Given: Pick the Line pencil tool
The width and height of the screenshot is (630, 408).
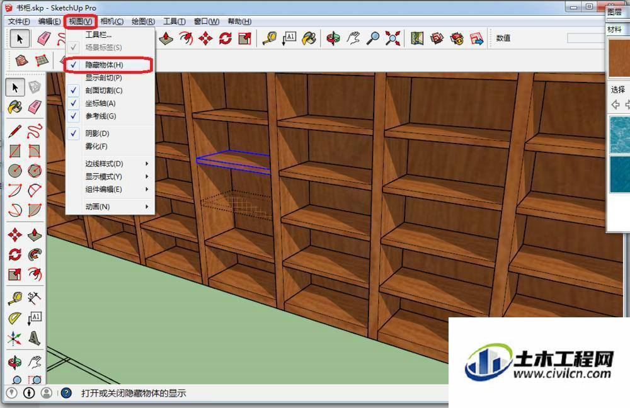Looking at the screenshot, I should pyautogui.click(x=15, y=131).
